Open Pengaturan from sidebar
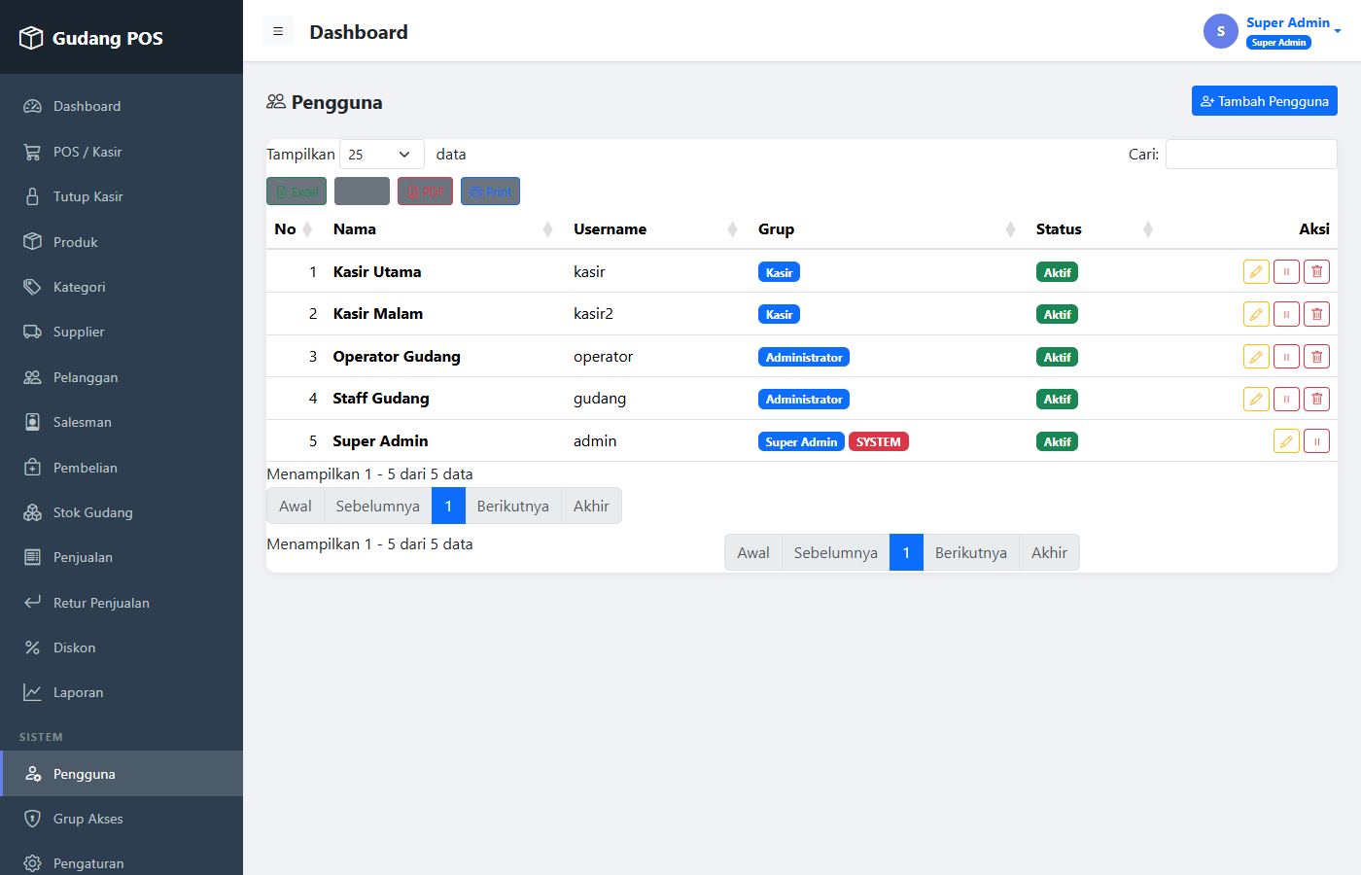The width and height of the screenshot is (1361, 875). 122,863
